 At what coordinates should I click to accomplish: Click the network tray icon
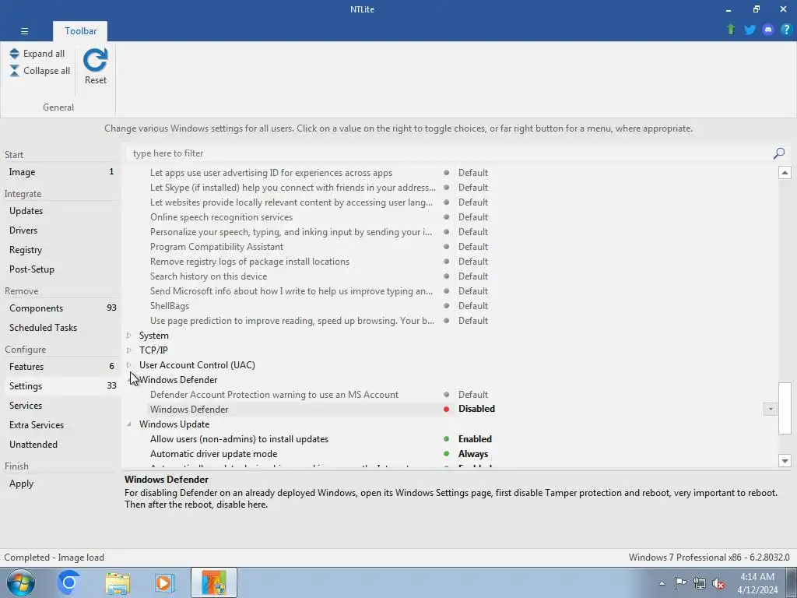[700, 583]
